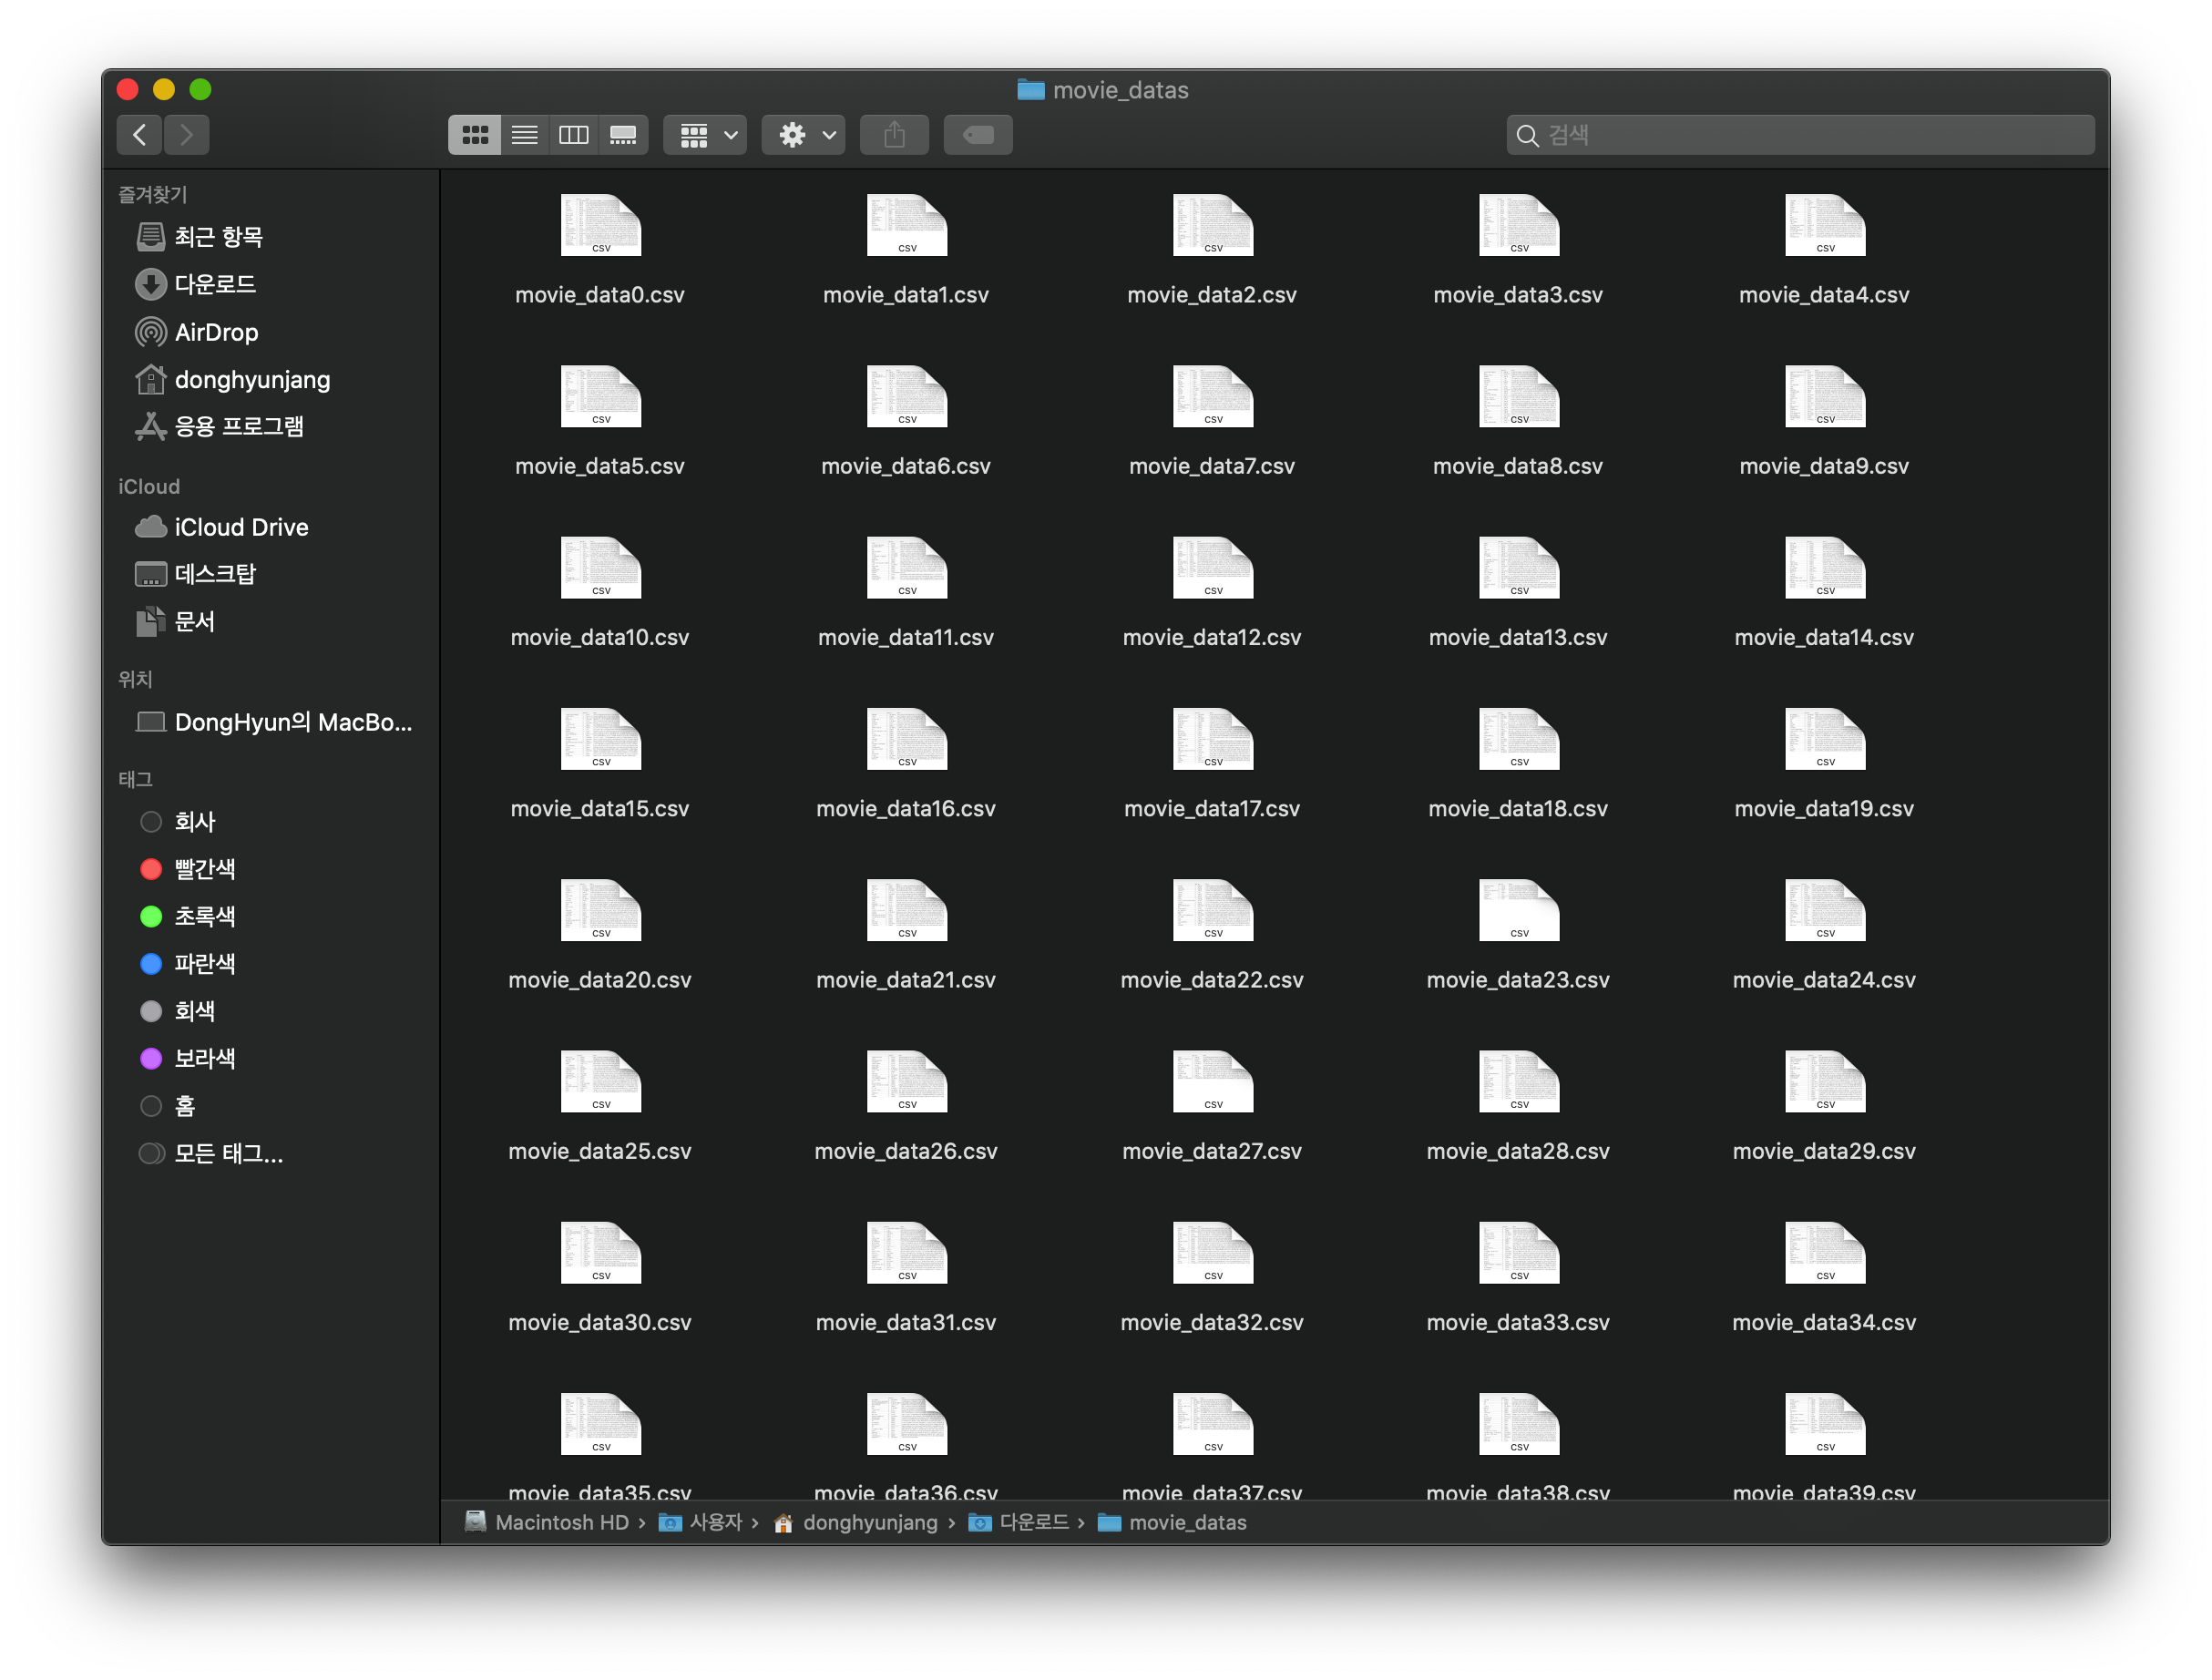Switch to gallery view mode
The width and height of the screenshot is (2212, 1680).
pyautogui.click(x=623, y=135)
